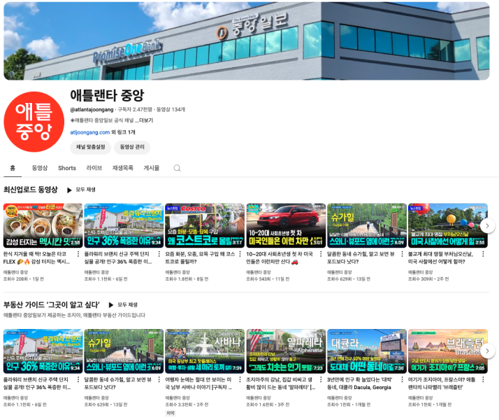499x420 pixels.
Task: Open options for guide-row 플라워리 브랜치 video
Action: tap(78, 379)
